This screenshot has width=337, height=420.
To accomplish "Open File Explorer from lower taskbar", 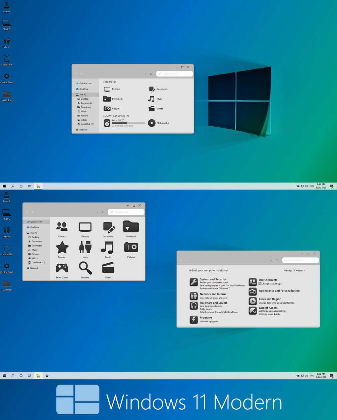I will (x=39, y=376).
